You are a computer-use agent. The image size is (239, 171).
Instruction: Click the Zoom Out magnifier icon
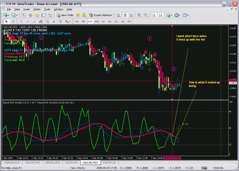(x=146, y=15)
